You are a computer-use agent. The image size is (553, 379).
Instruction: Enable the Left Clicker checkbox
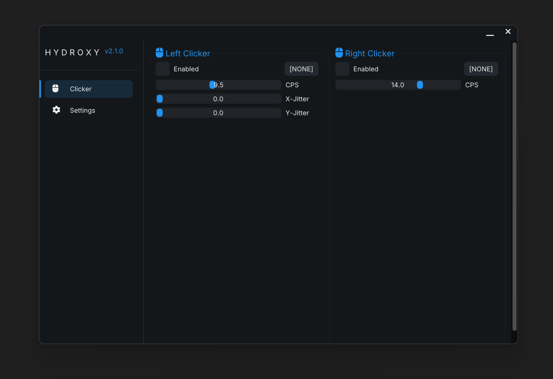click(x=163, y=69)
